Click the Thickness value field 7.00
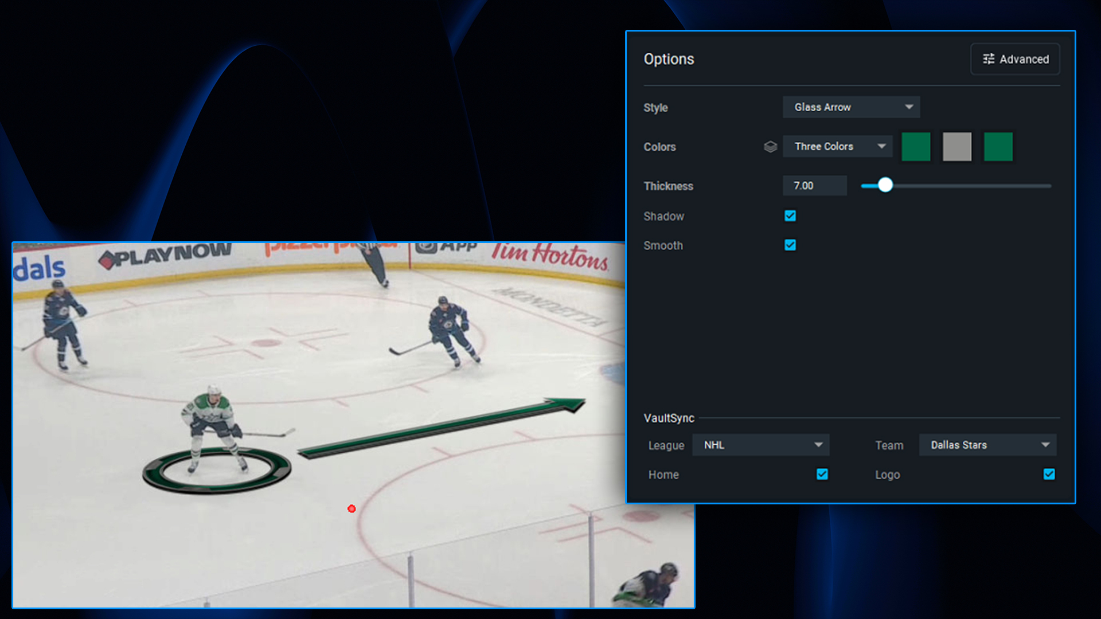1101x619 pixels. [x=814, y=186]
